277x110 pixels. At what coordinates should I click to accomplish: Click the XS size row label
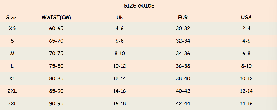tap(12, 28)
